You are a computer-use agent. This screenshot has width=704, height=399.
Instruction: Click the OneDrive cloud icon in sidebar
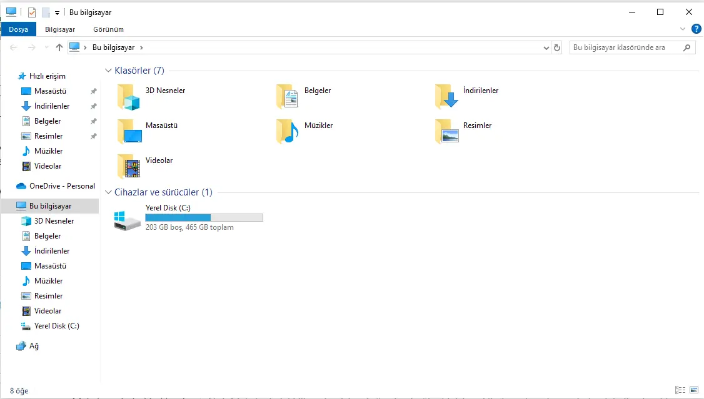point(21,186)
